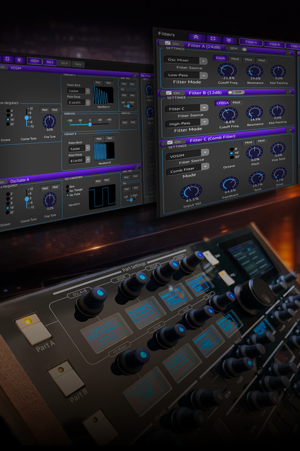Click the compress arrows icon in Filters header
The height and width of the screenshot is (451, 300).
pyautogui.click(x=213, y=39)
